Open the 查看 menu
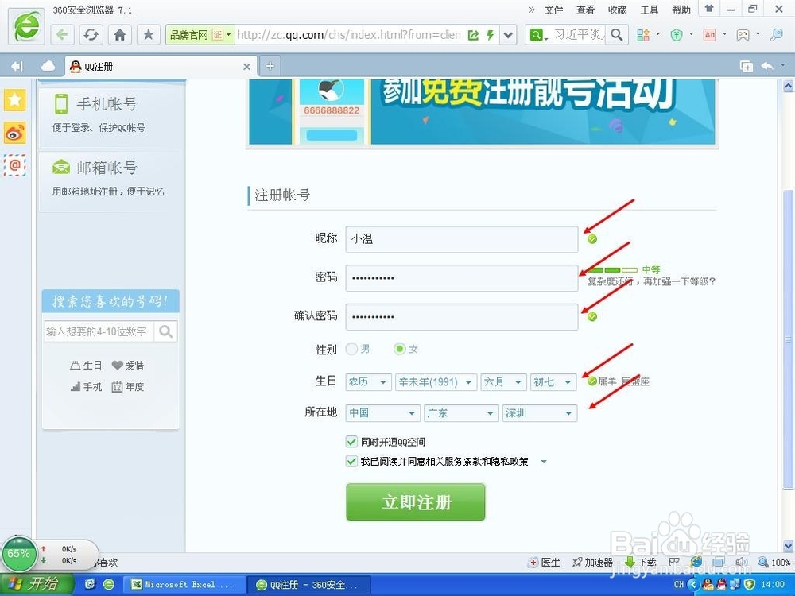Viewport: 795px width, 596px height. 585,10
